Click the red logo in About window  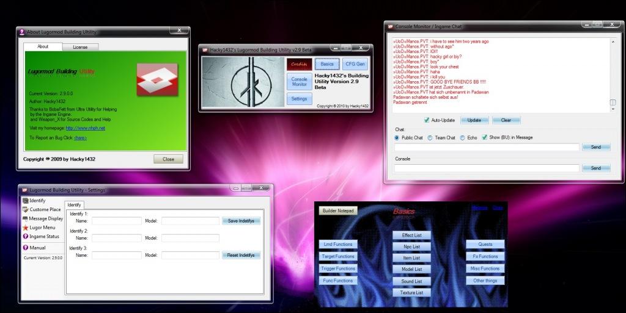156,80
